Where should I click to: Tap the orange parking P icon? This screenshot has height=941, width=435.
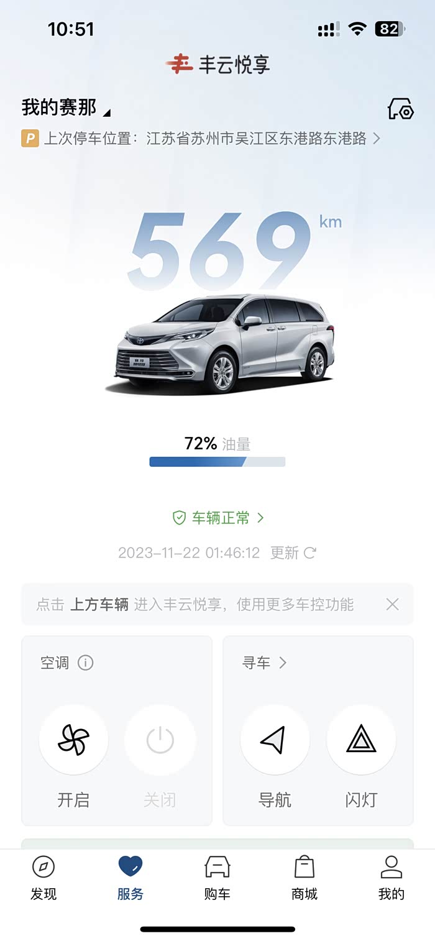coord(30,138)
